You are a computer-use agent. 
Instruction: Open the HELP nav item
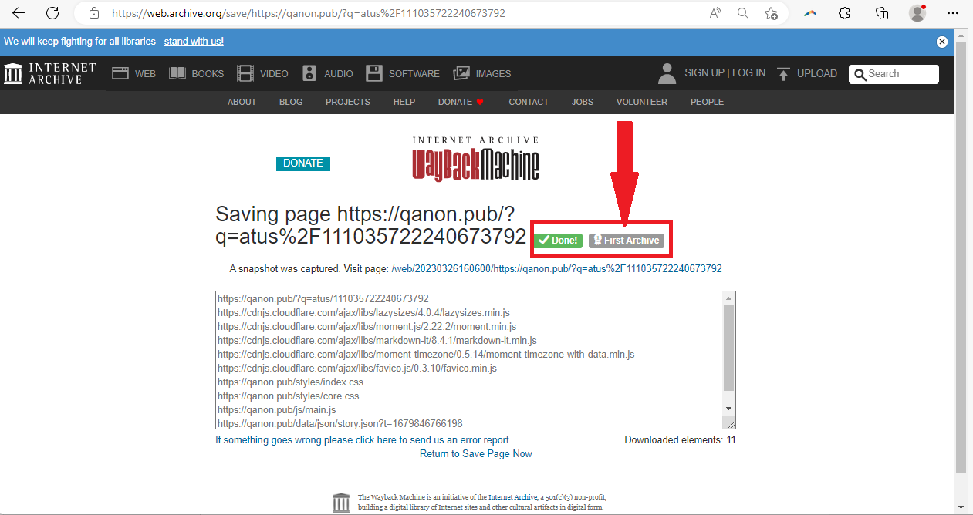coord(404,102)
